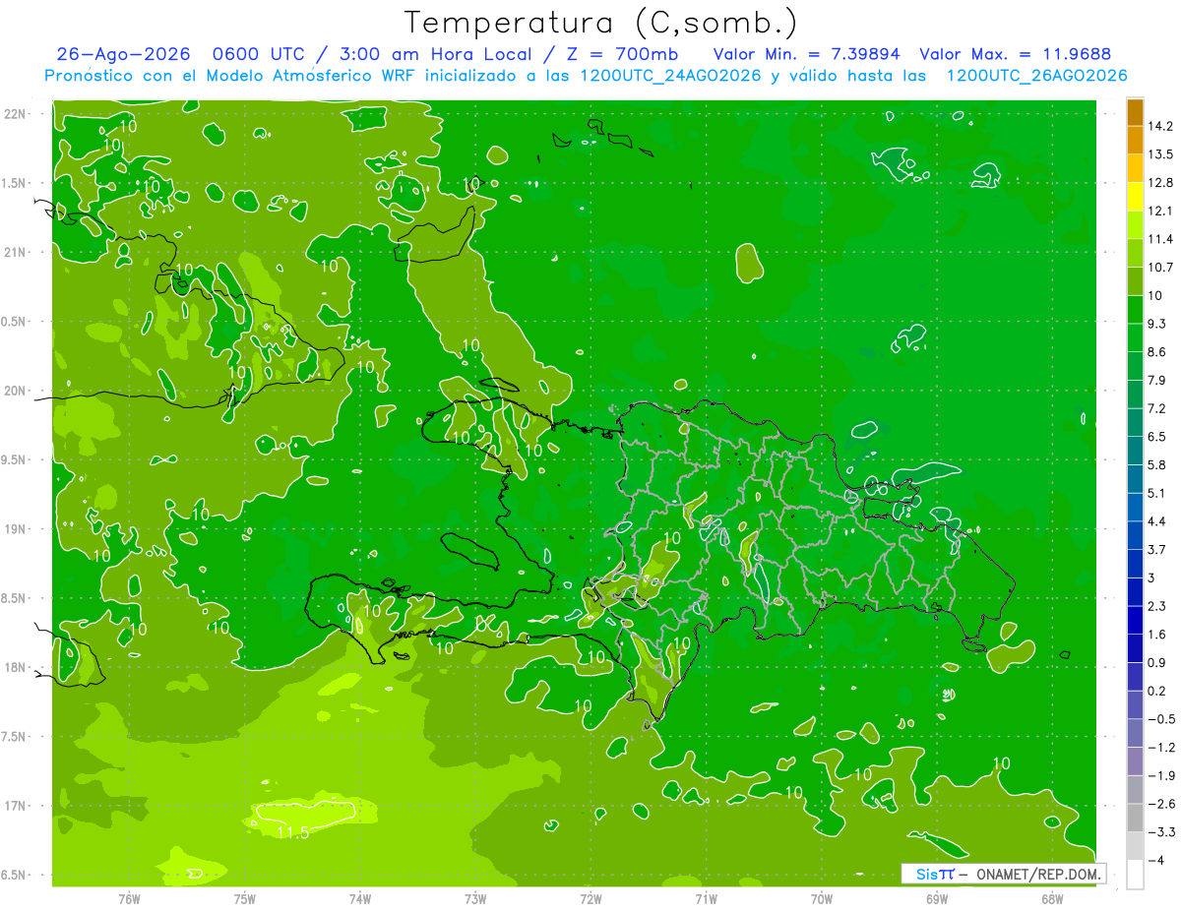Click the "75W" longitude label
The width and height of the screenshot is (1181, 912).
(245, 898)
